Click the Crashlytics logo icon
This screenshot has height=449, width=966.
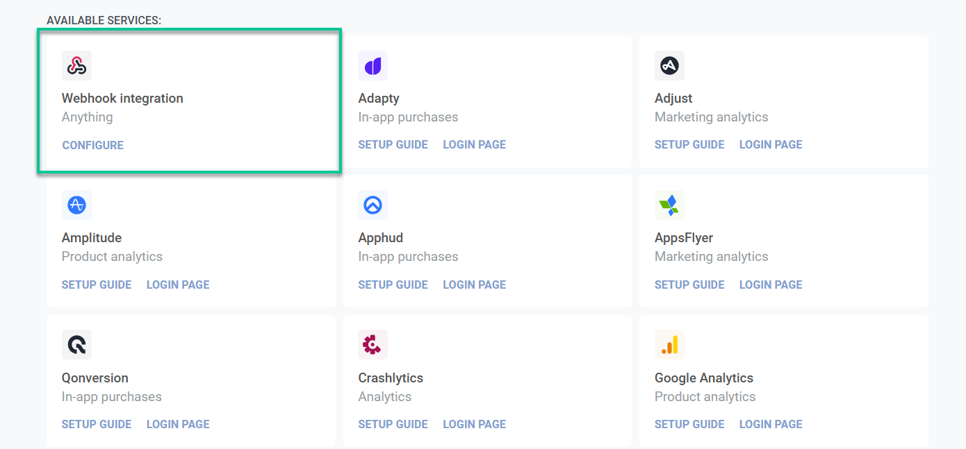click(x=373, y=345)
